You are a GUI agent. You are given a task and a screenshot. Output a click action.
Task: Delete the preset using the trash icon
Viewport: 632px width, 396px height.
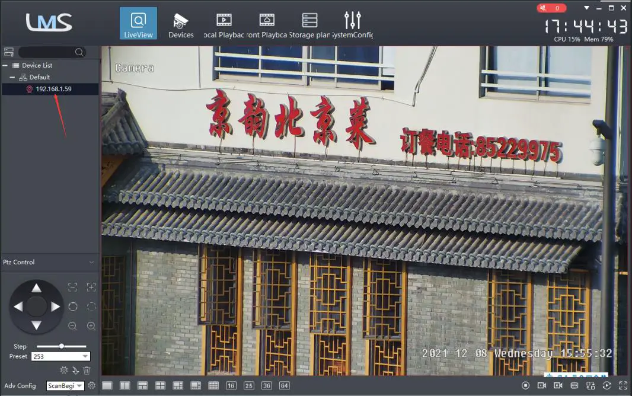pyautogui.click(x=86, y=370)
